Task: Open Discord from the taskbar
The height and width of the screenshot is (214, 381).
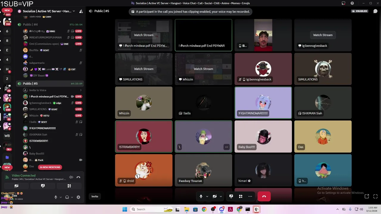Action: click(x=221, y=209)
